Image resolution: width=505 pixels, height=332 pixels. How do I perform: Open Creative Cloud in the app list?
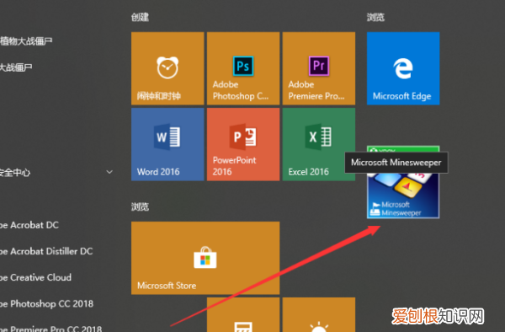click(x=35, y=277)
